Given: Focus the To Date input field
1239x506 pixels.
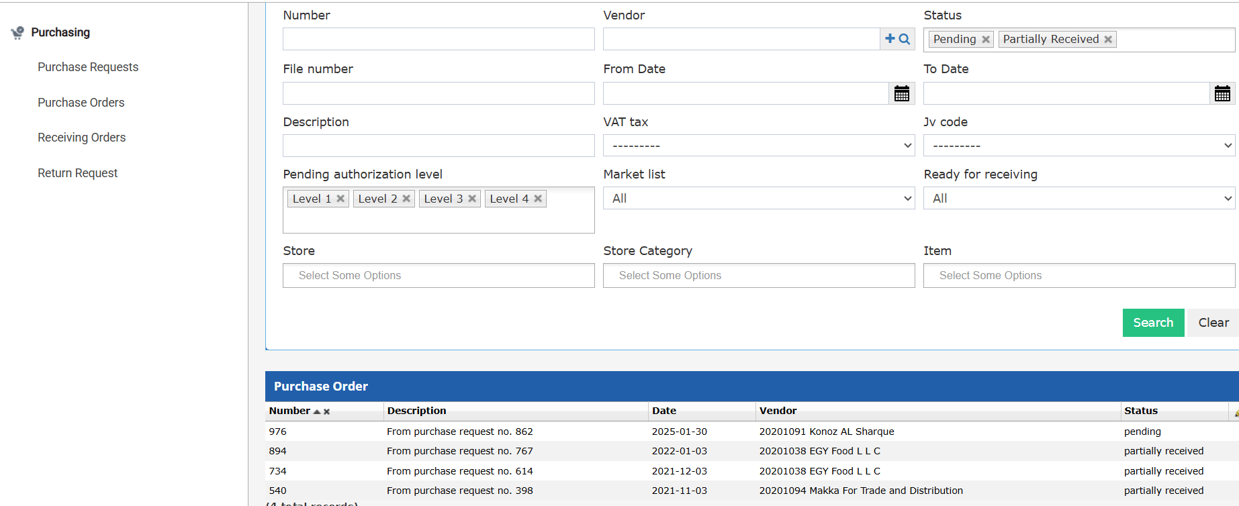Looking at the screenshot, I should click(x=1066, y=93).
